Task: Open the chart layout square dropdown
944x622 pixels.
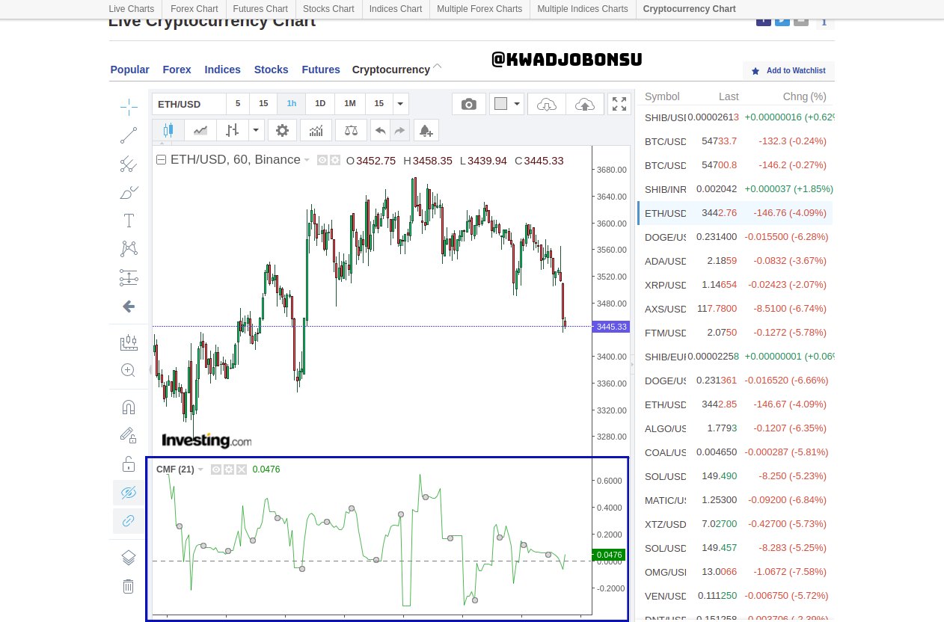Action: click(507, 104)
